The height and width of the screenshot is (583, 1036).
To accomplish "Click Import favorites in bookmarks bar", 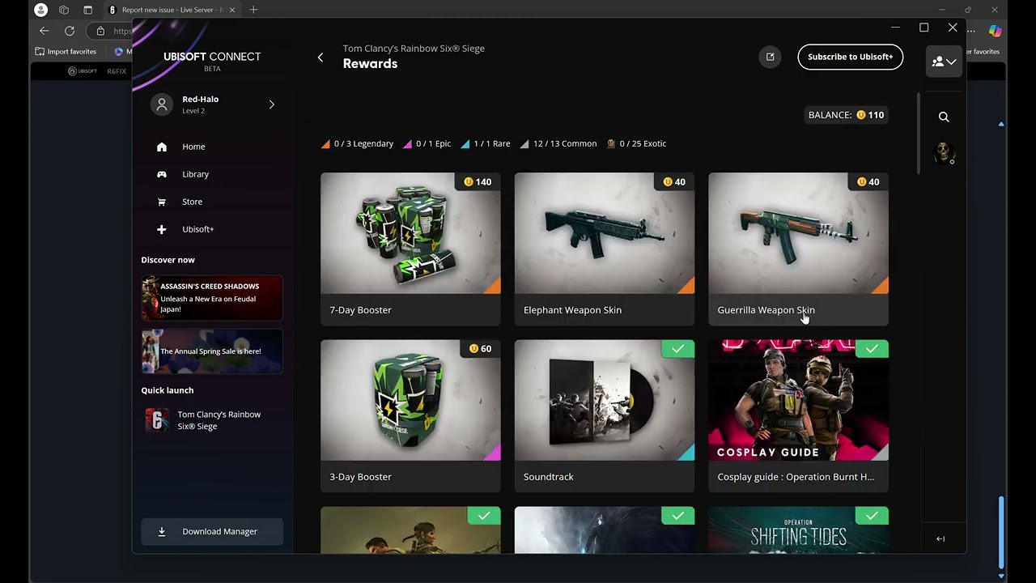I will [x=66, y=51].
